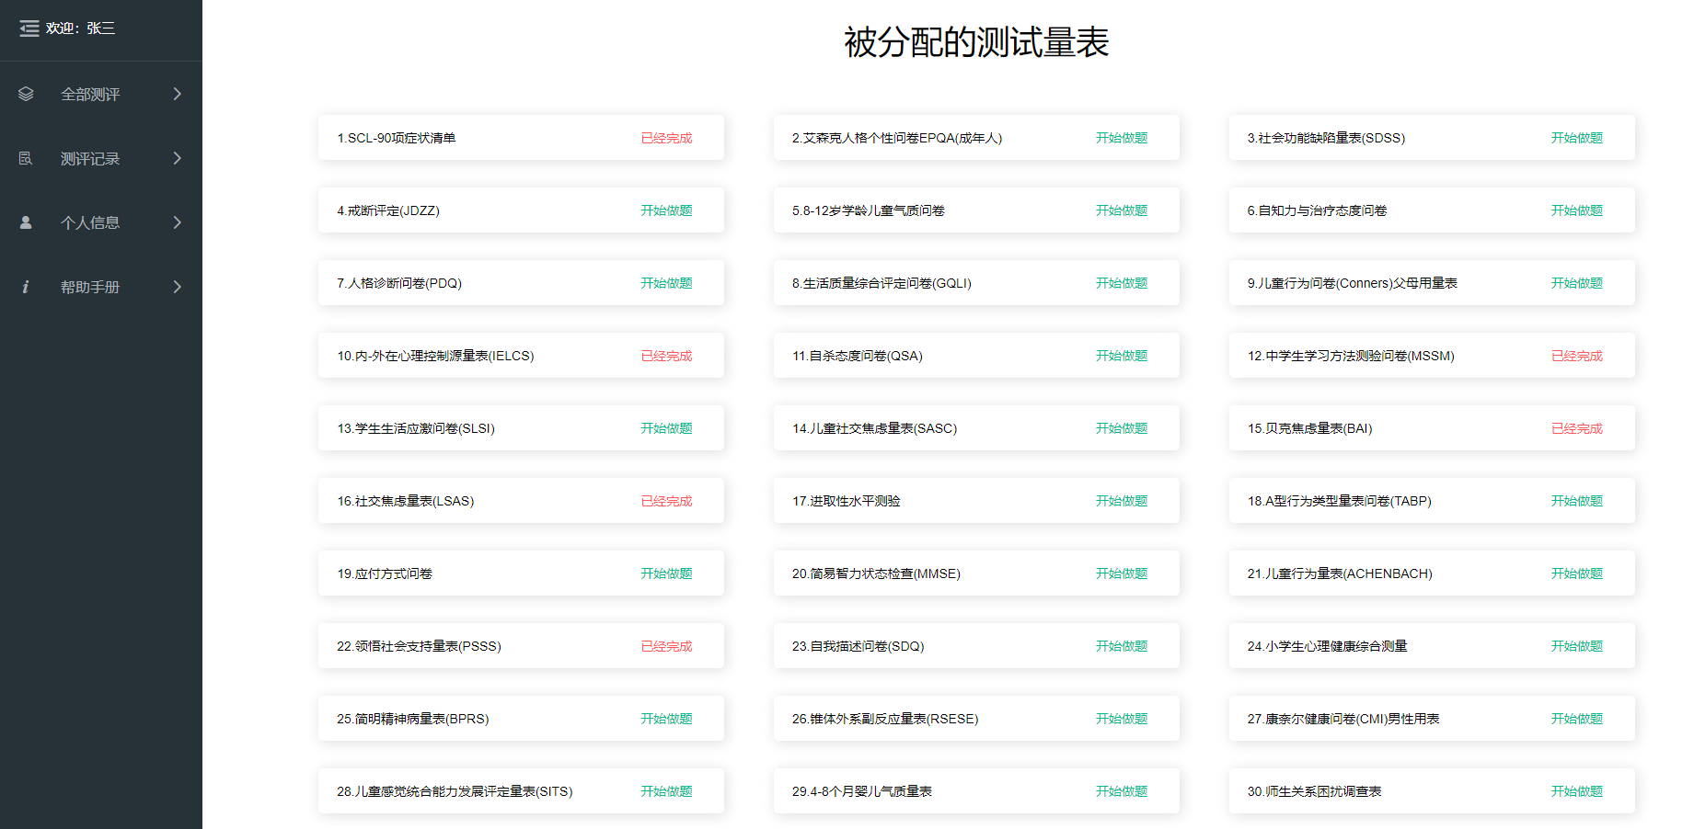
Task: Open the 帮助手册 menu item
Action: [101, 287]
